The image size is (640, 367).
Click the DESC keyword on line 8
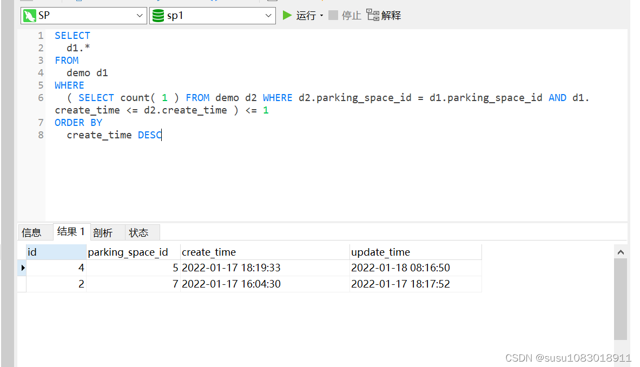150,135
